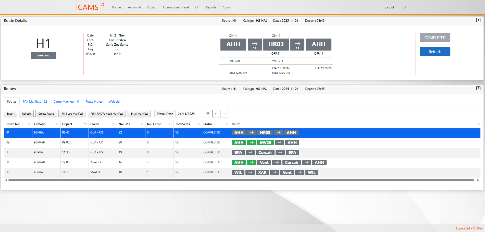Click the Route No. column sort icon
This screenshot has width=485, height=232.
[x=29, y=124]
